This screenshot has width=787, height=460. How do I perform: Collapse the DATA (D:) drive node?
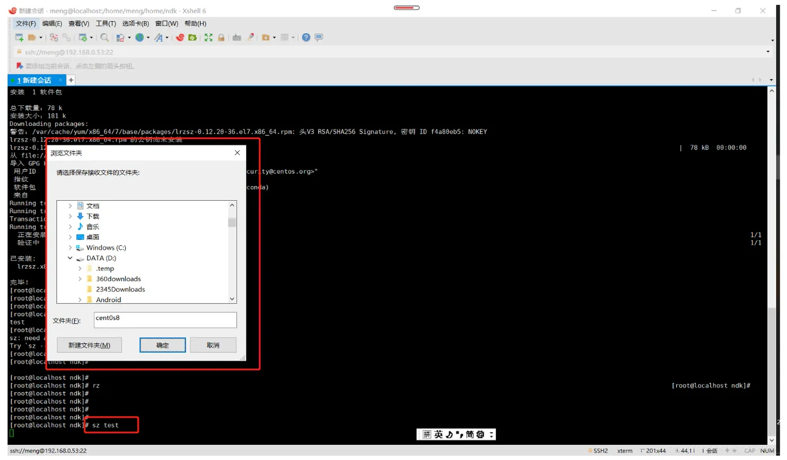click(70, 258)
